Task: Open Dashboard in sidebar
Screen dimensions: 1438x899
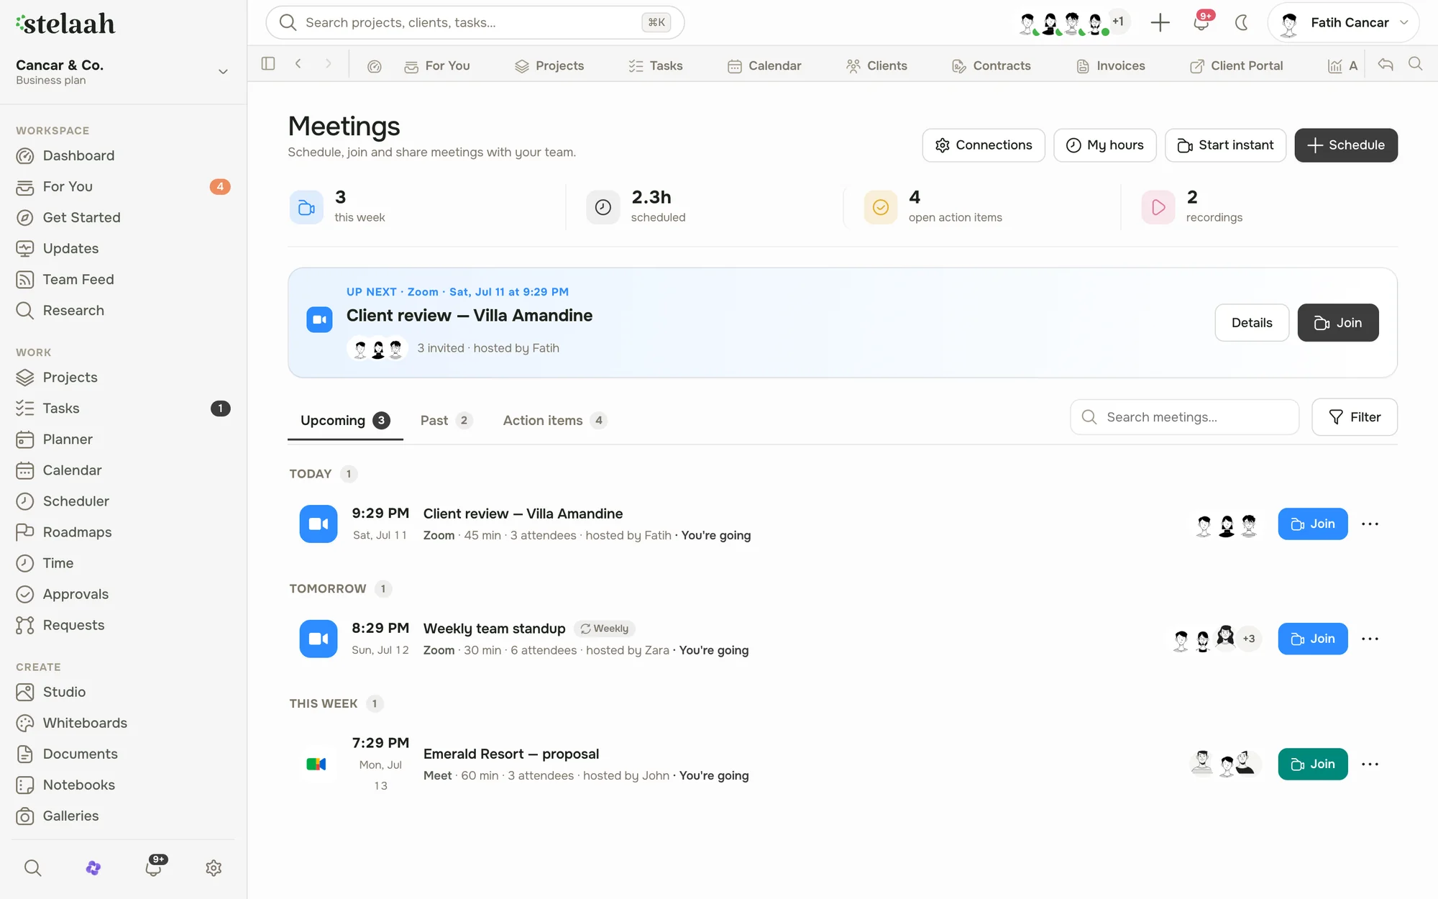Action: [122, 155]
